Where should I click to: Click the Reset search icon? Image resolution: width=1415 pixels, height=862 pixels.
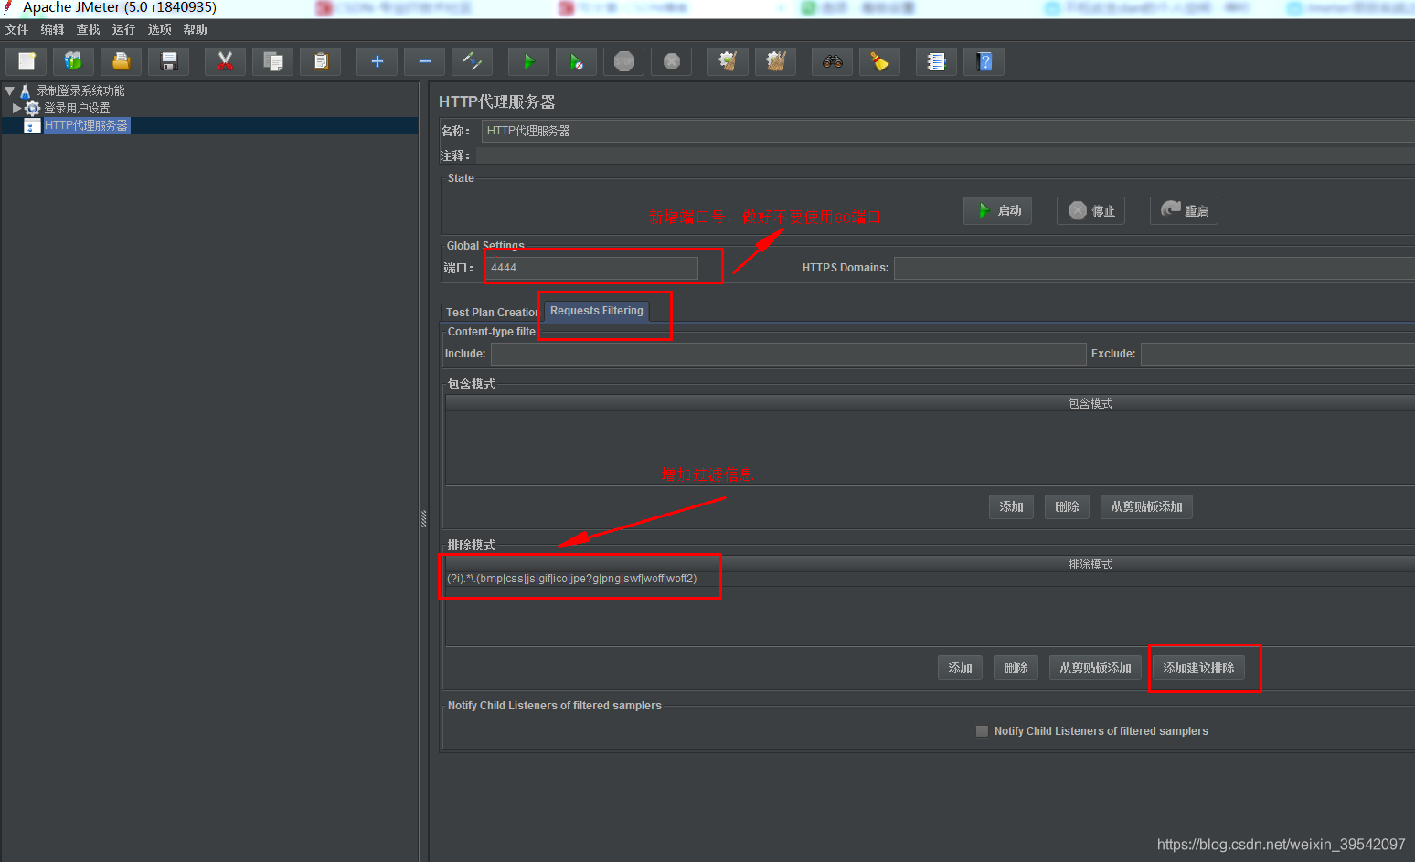point(879,61)
